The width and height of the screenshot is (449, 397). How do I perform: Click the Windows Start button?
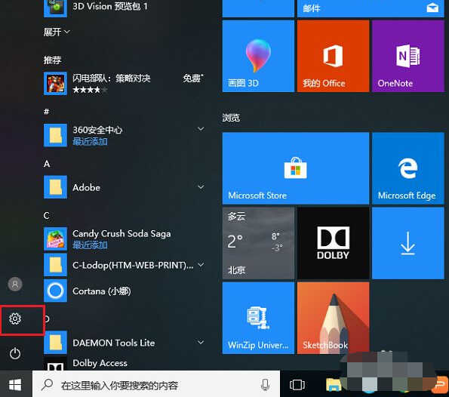click(15, 384)
